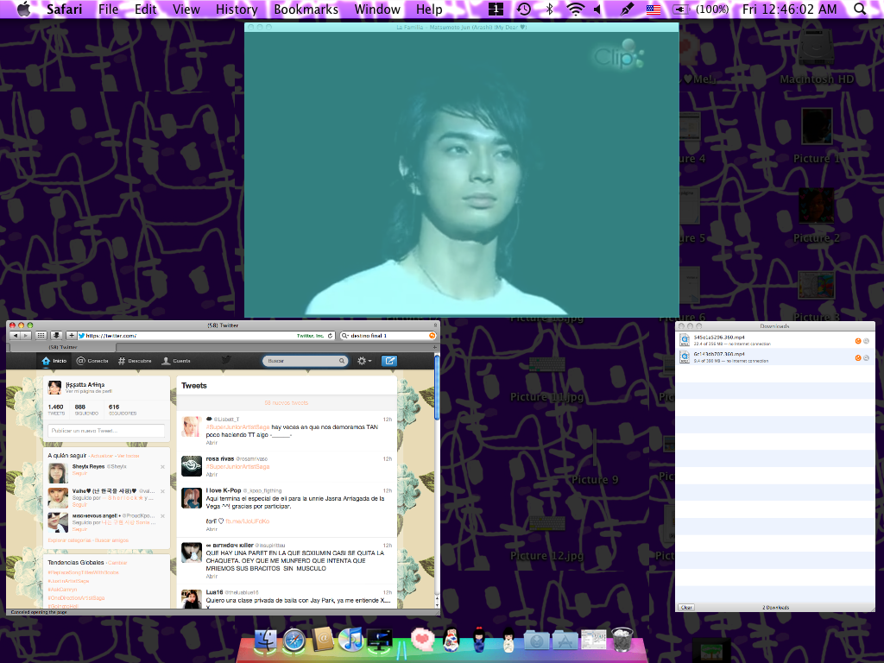
Task: Click the Twitter bird logo in navbar
Action: pos(227,360)
